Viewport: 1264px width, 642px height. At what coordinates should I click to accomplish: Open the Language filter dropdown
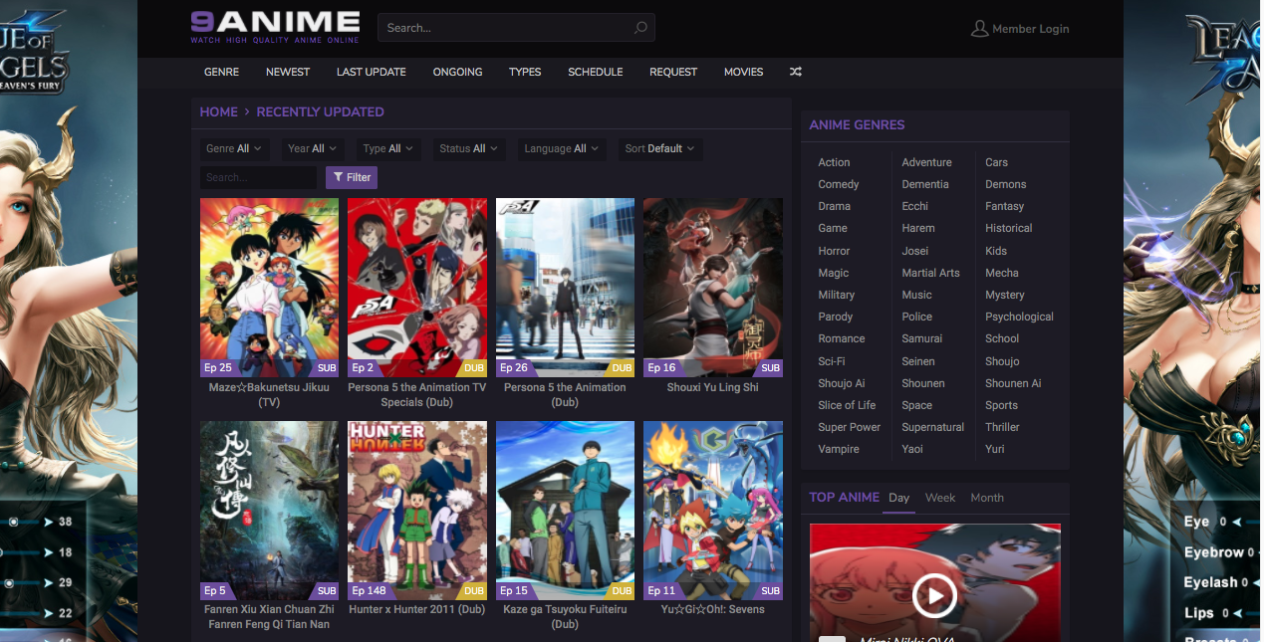(x=562, y=148)
